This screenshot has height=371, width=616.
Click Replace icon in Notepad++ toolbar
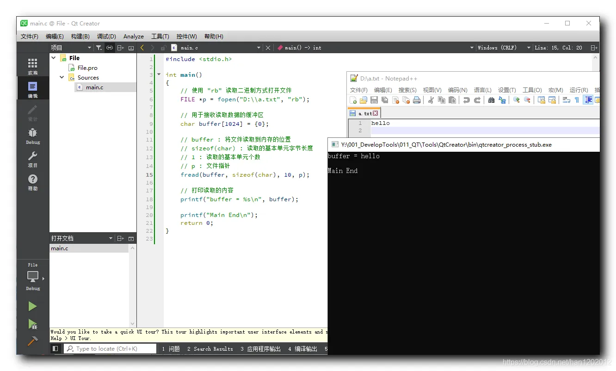502,100
